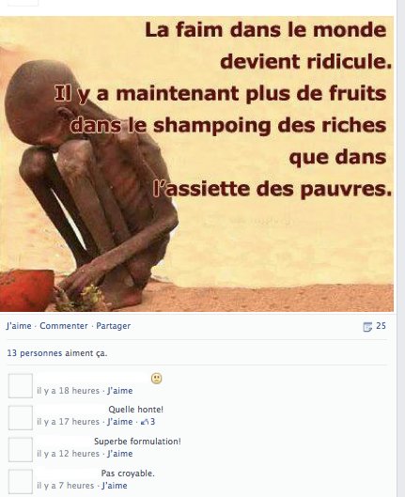Open the 'Superbe formulation!' commenter's avatar
The image size is (405, 497).
click(21, 449)
